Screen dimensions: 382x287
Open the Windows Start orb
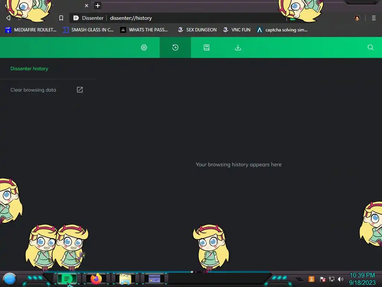(10, 279)
